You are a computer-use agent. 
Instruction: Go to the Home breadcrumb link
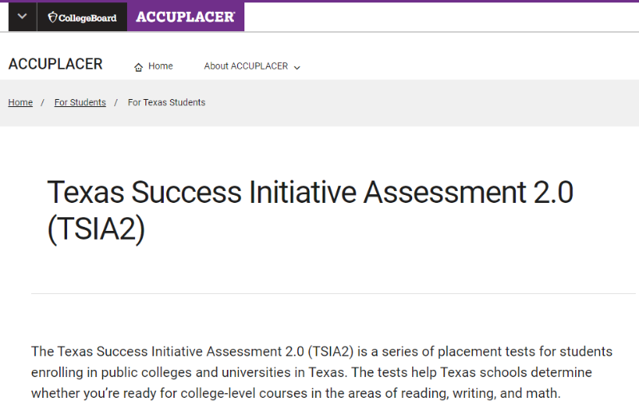point(20,103)
